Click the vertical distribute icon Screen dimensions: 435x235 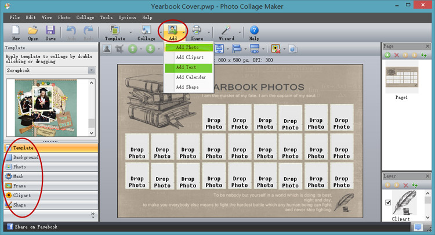[219, 49]
